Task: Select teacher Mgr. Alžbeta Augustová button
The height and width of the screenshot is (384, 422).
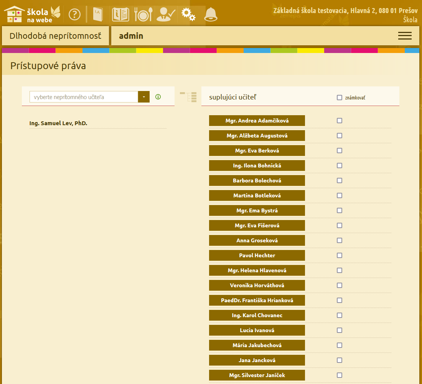Action: [x=257, y=136]
